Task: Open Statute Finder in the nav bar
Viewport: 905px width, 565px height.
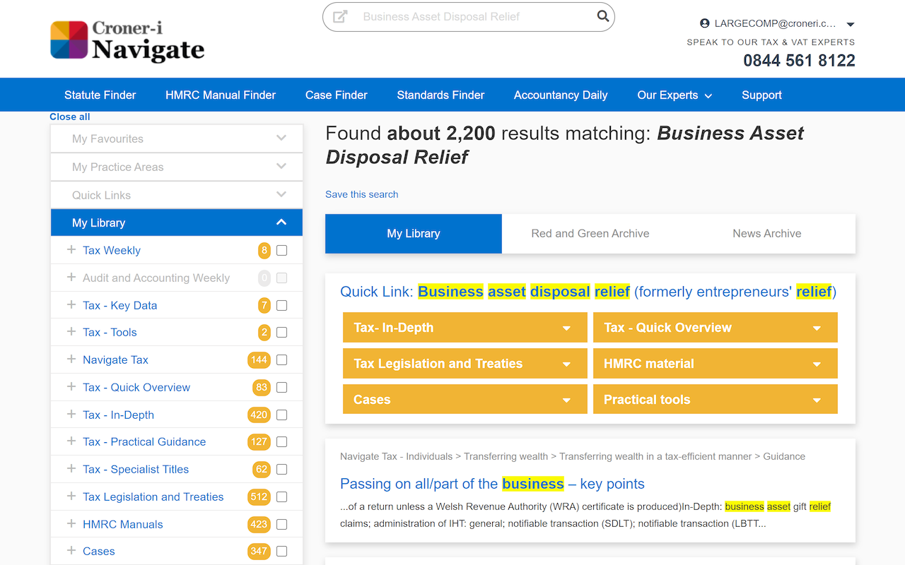Action: pos(100,95)
